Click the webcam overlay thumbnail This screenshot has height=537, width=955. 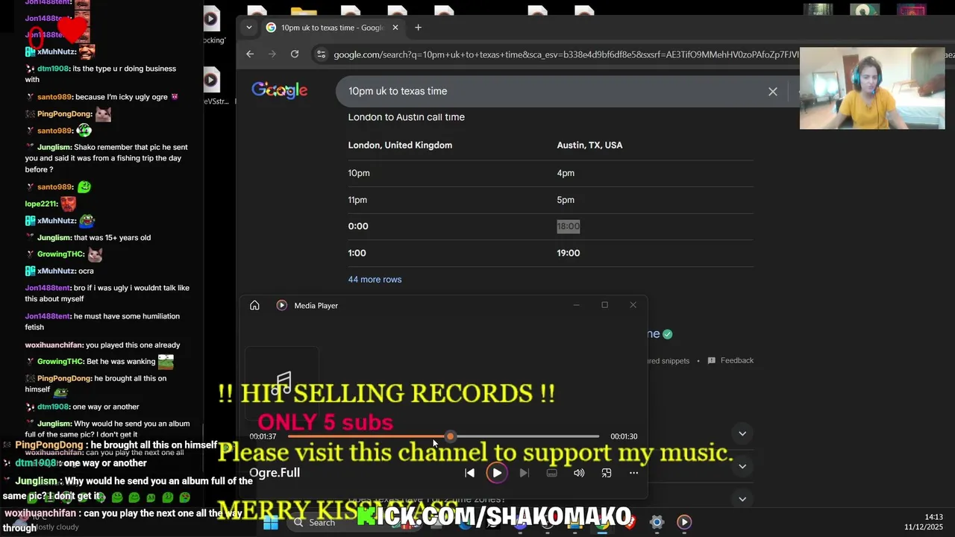[872, 89]
